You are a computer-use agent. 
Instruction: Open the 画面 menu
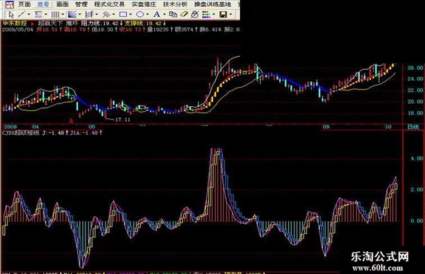(63, 4)
